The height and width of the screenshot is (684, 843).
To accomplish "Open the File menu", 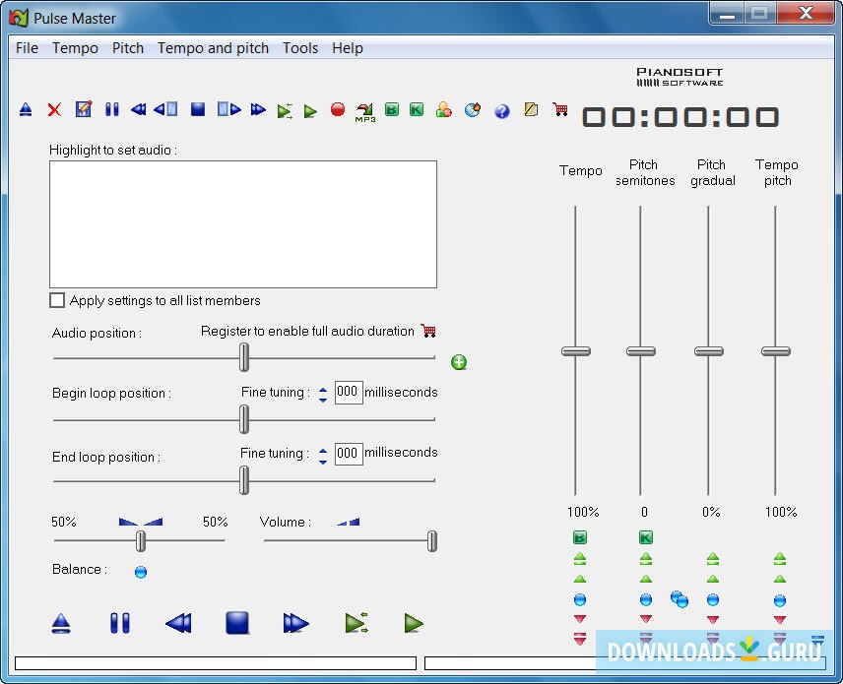I will coord(27,48).
